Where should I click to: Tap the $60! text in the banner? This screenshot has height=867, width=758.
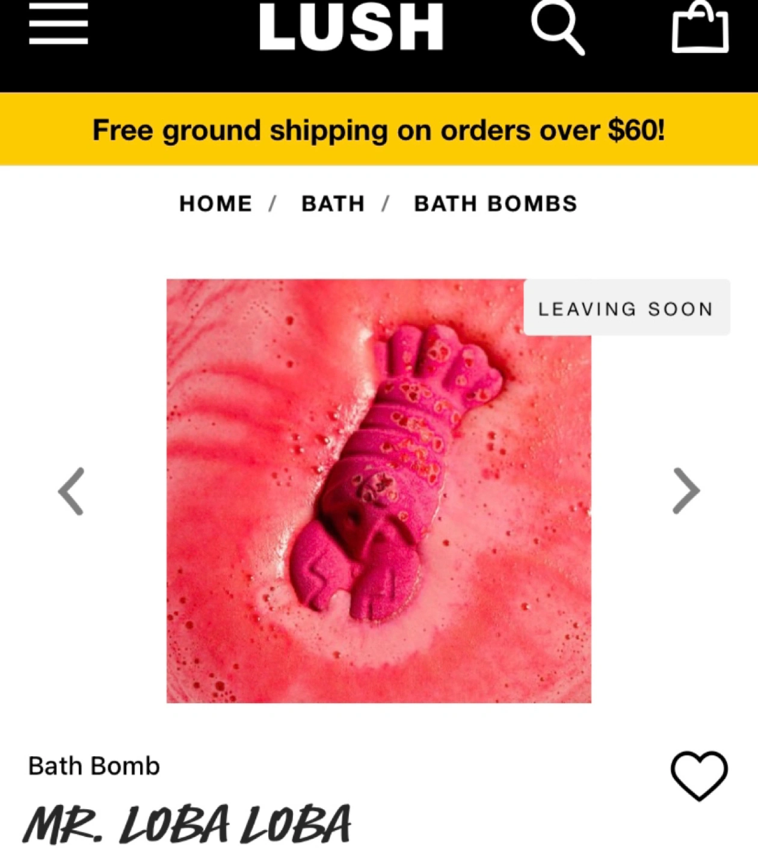tap(636, 130)
